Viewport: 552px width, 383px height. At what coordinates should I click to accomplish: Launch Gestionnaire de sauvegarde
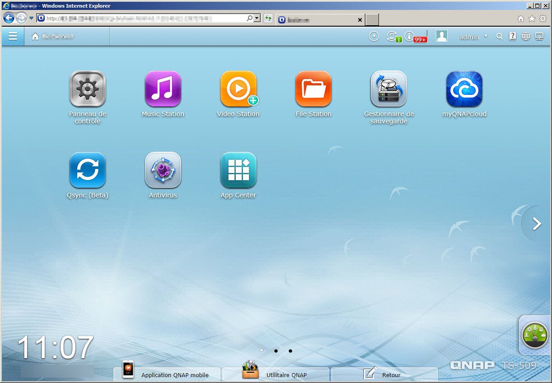[388, 89]
